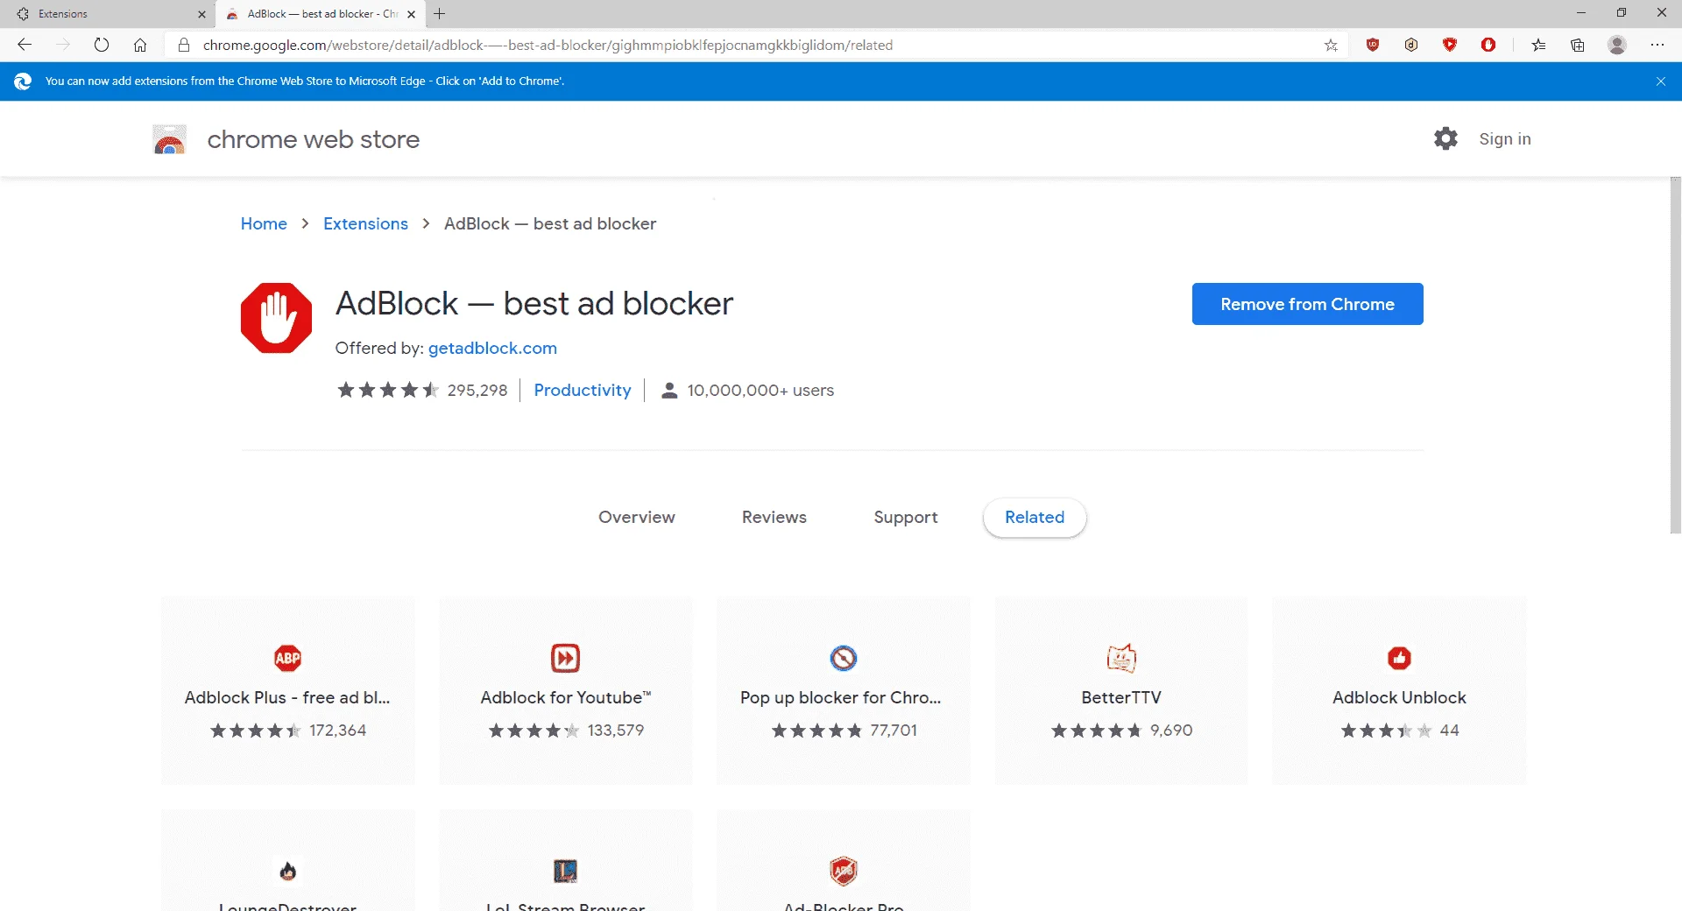Screen dimensions: 1682x911
Task: Open Adblock Plus - free ad bl... title
Action: click(287, 697)
